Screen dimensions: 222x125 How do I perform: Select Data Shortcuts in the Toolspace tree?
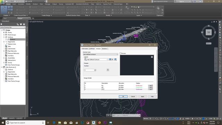pyautogui.click(x=11, y=67)
